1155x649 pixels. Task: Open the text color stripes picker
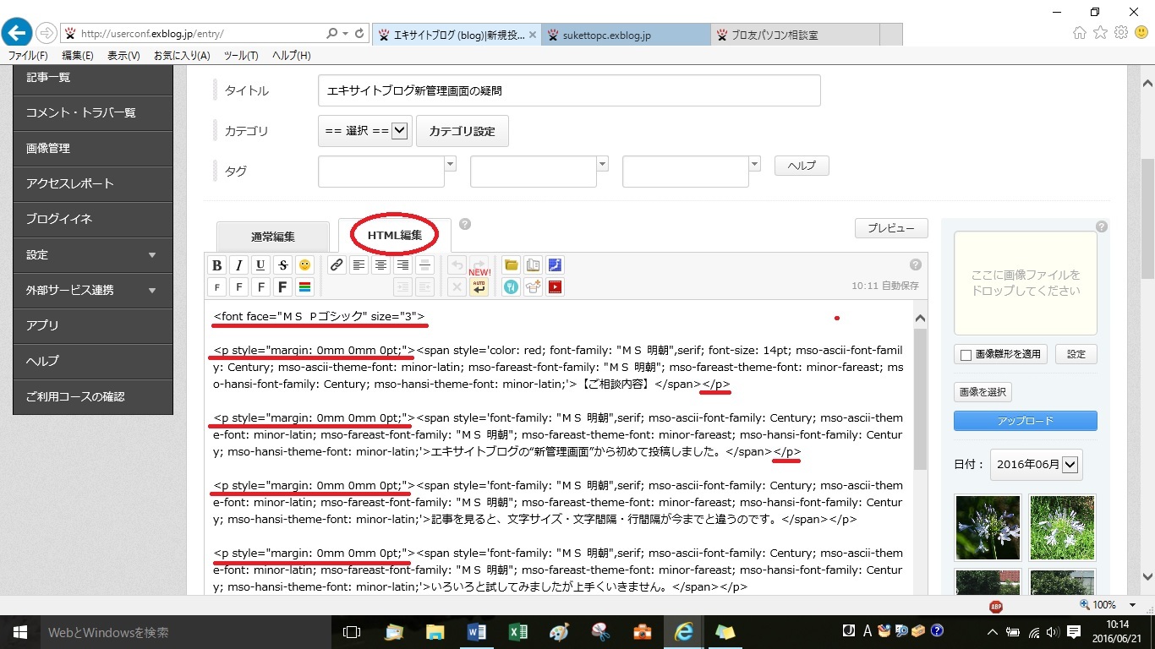coord(304,287)
